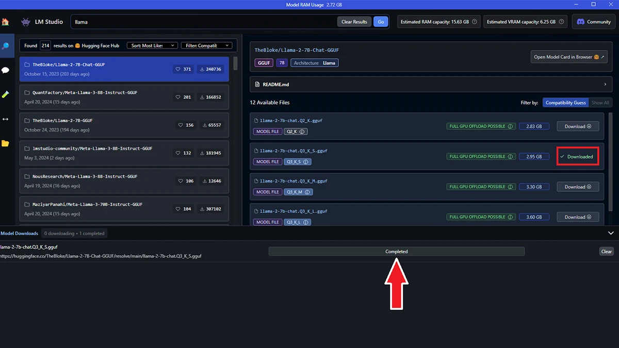
Task: Click the 2.95 GB file size label
Action: click(534, 156)
